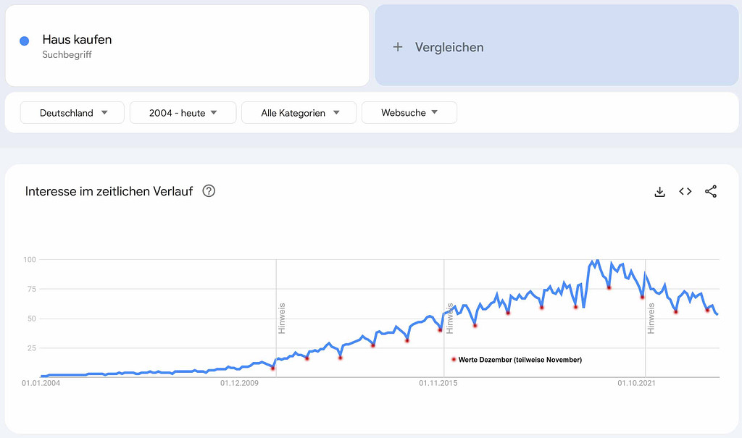Download the chart data as CSV
This screenshot has width=742, height=438.
pos(659,192)
